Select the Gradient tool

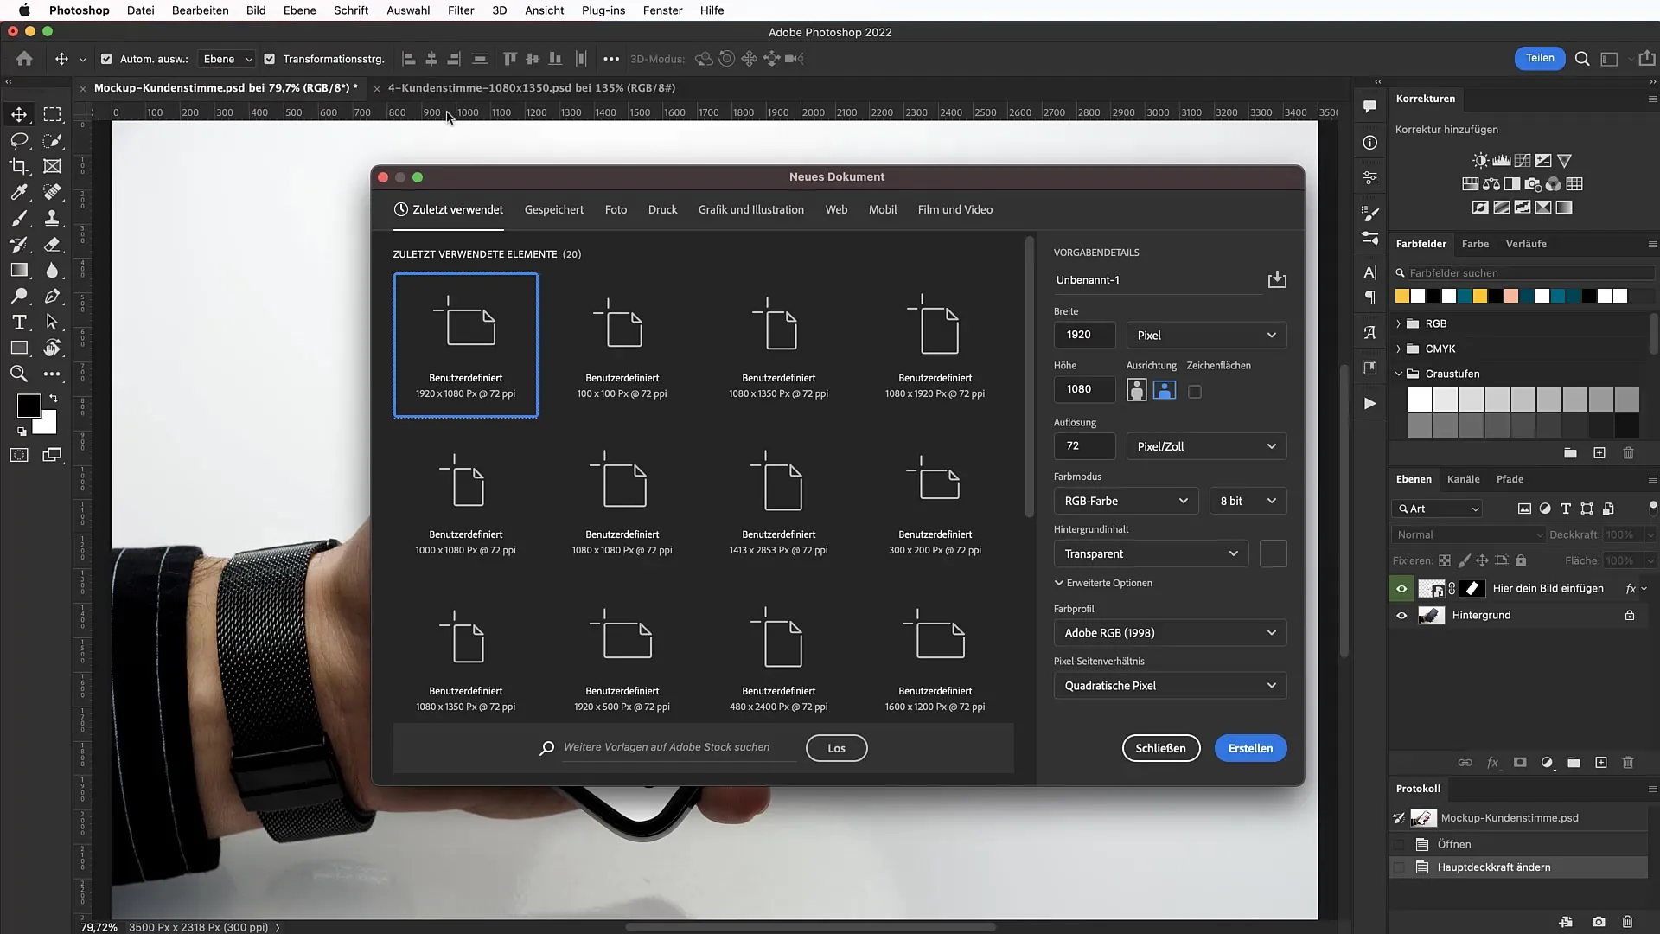(19, 270)
